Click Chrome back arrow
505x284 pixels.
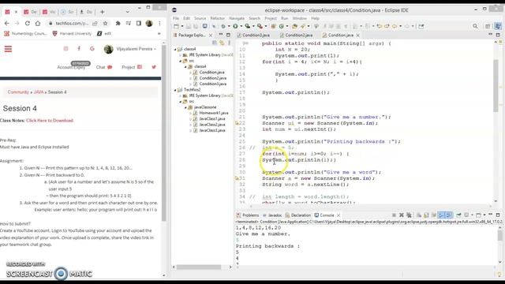[7, 23]
